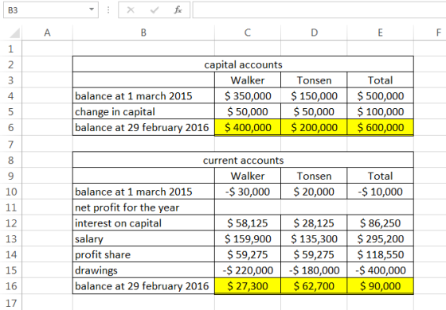
Task: Select cell with $ 295,200
Action: [381, 238]
